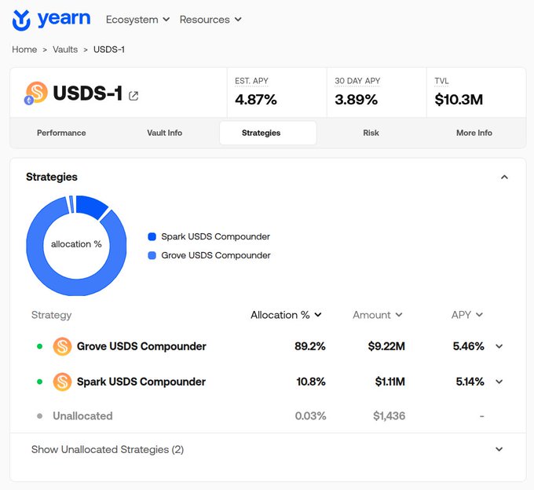Sort by APY column
Viewport: 534px width, 490px height.
point(467,315)
